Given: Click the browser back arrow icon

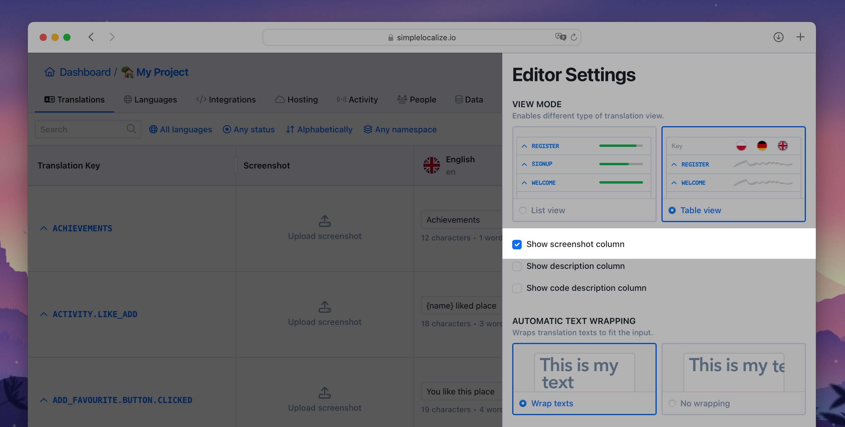Looking at the screenshot, I should pyautogui.click(x=91, y=37).
